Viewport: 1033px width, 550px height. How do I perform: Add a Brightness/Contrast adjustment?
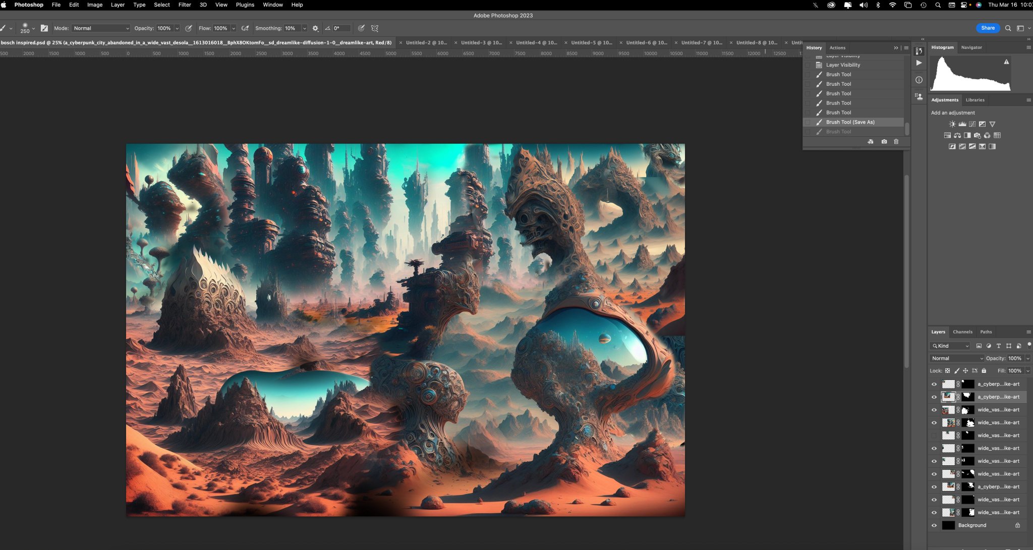click(x=952, y=124)
